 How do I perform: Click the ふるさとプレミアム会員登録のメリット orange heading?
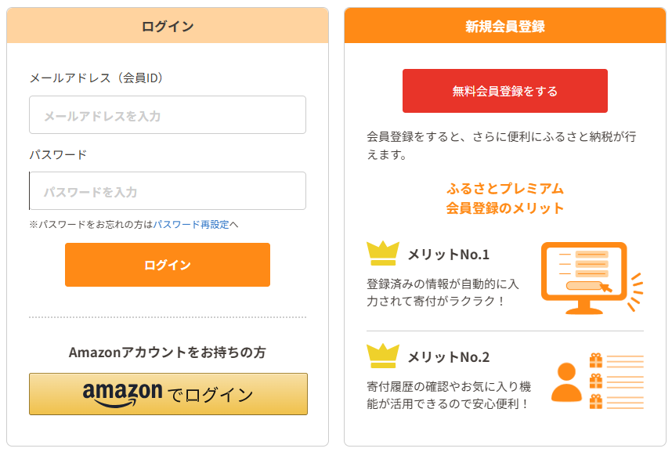pyautogui.click(x=505, y=199)
